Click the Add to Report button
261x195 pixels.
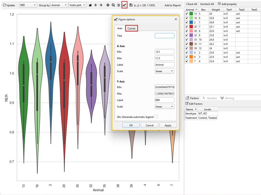pyautogui.click(x=173, y=5)
